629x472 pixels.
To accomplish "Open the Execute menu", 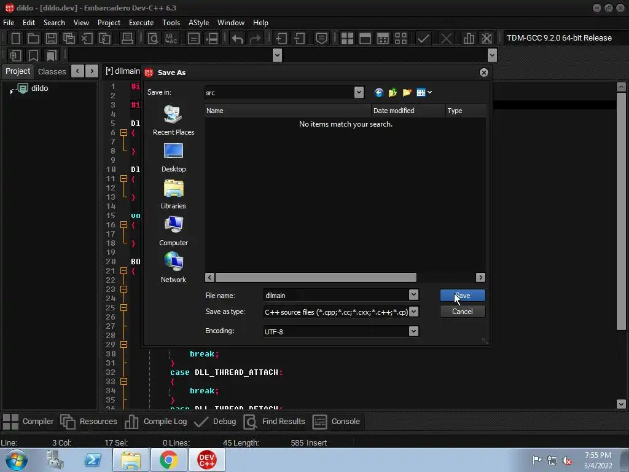I will pyautogui.click(x=141, y=23).
